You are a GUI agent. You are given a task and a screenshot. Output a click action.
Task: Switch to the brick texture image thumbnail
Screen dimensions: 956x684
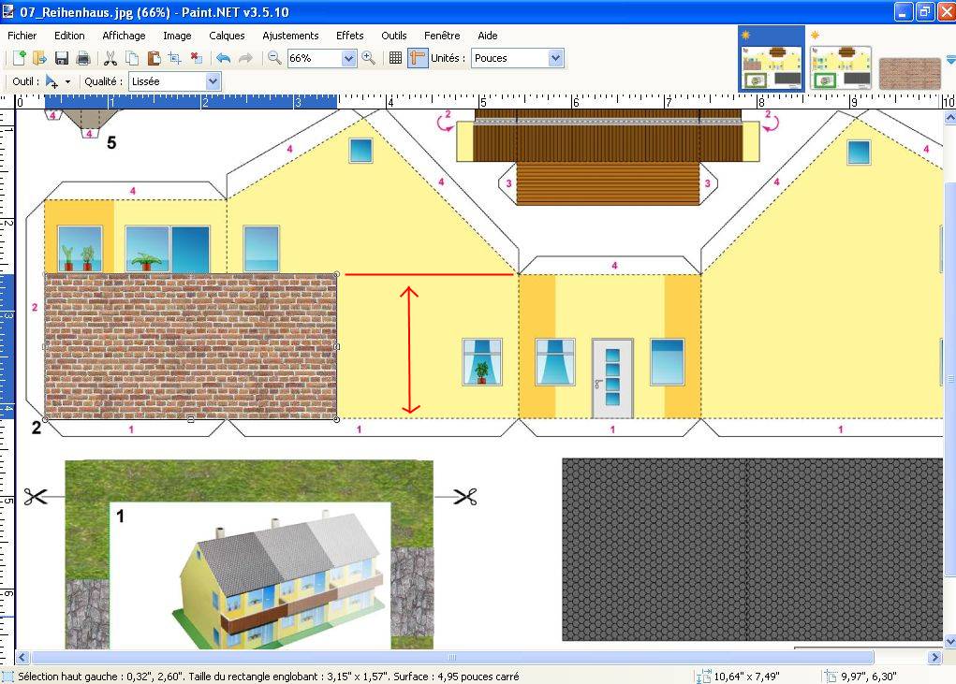tap(909, 72)
